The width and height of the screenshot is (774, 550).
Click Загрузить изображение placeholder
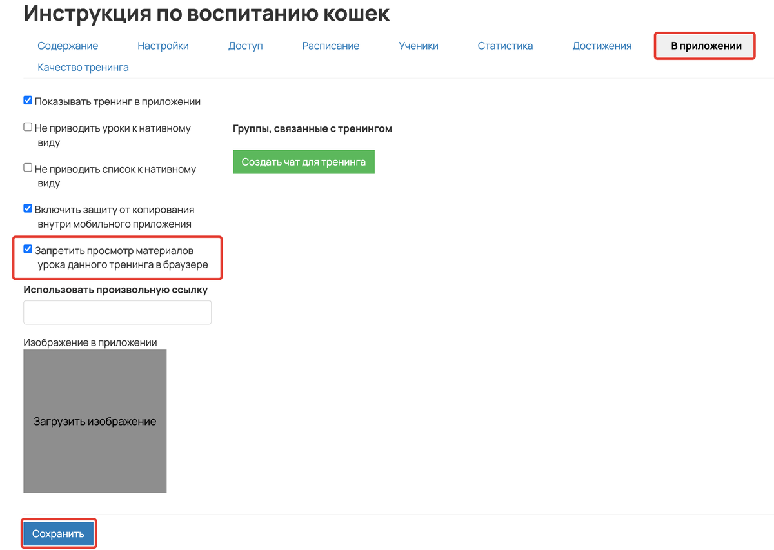pos(95,421)
